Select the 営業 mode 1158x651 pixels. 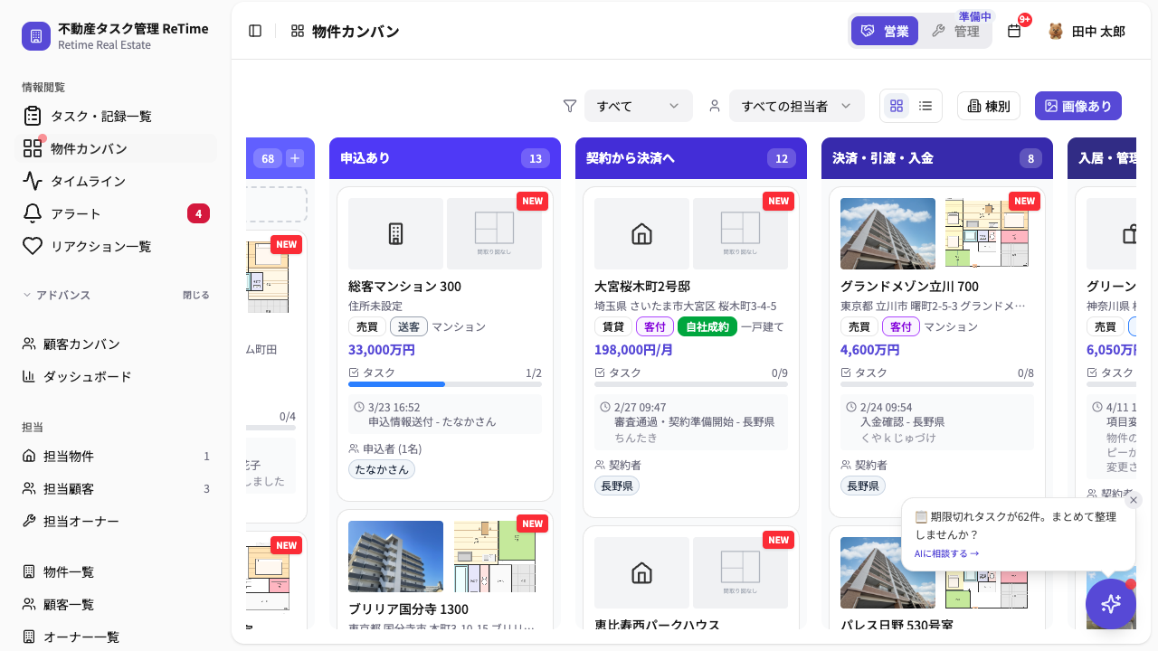885,31
